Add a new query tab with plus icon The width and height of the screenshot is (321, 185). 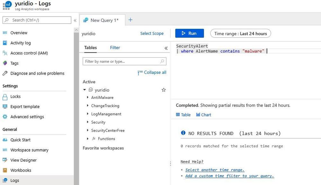point(130,20)
